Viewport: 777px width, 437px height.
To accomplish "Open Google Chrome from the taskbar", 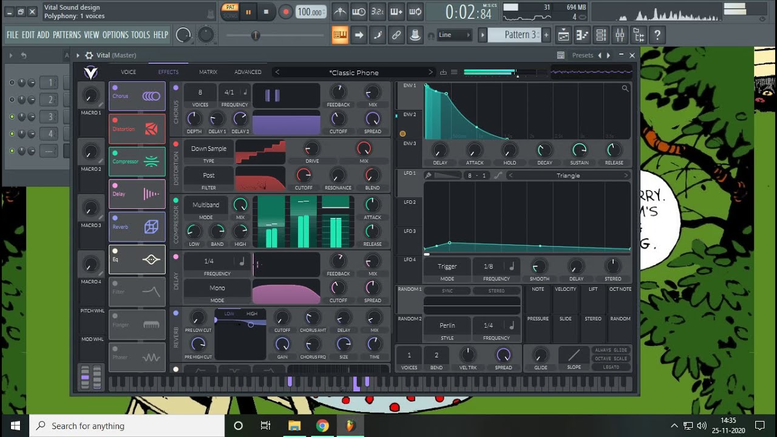I will tap(322, 425).
